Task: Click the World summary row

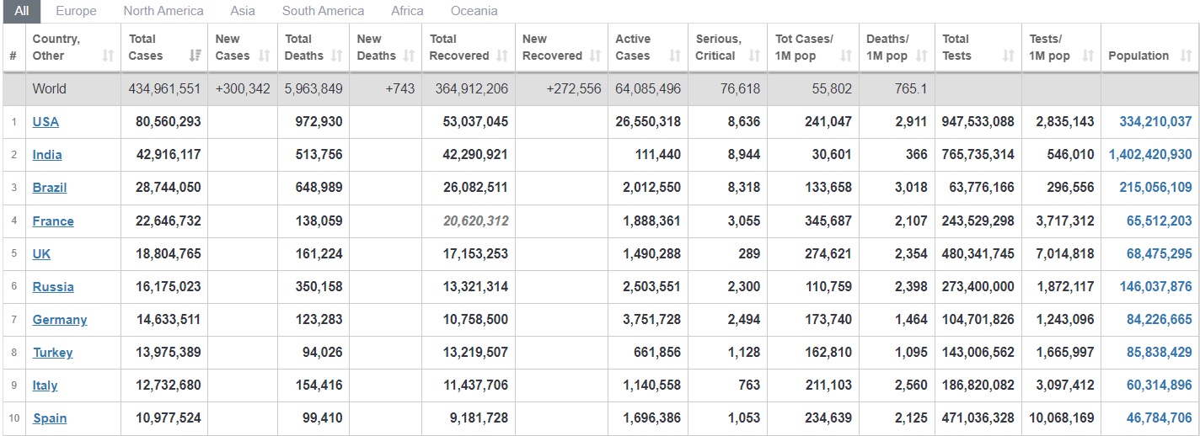Action: (600, 88)
